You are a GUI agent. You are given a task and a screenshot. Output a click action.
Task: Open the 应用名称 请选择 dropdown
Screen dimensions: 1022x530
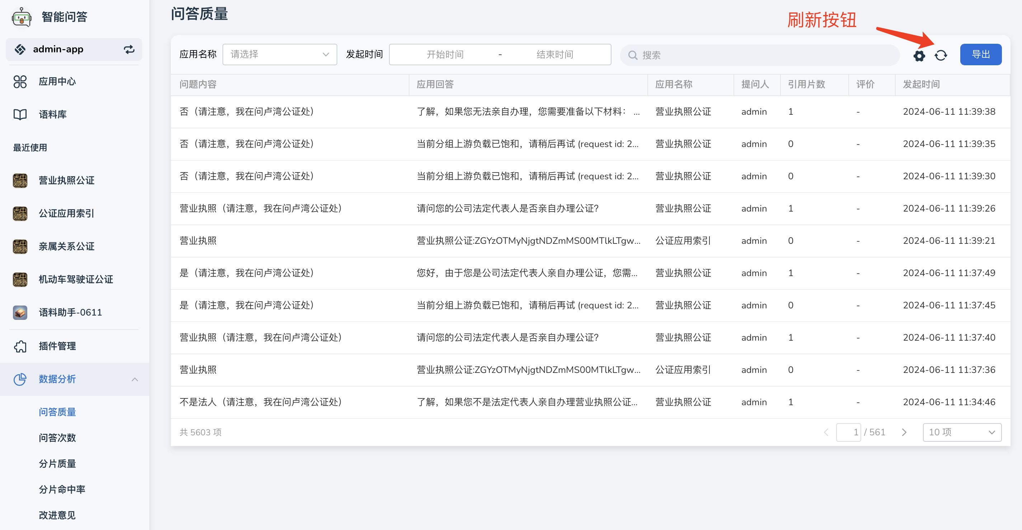point(280,54)
